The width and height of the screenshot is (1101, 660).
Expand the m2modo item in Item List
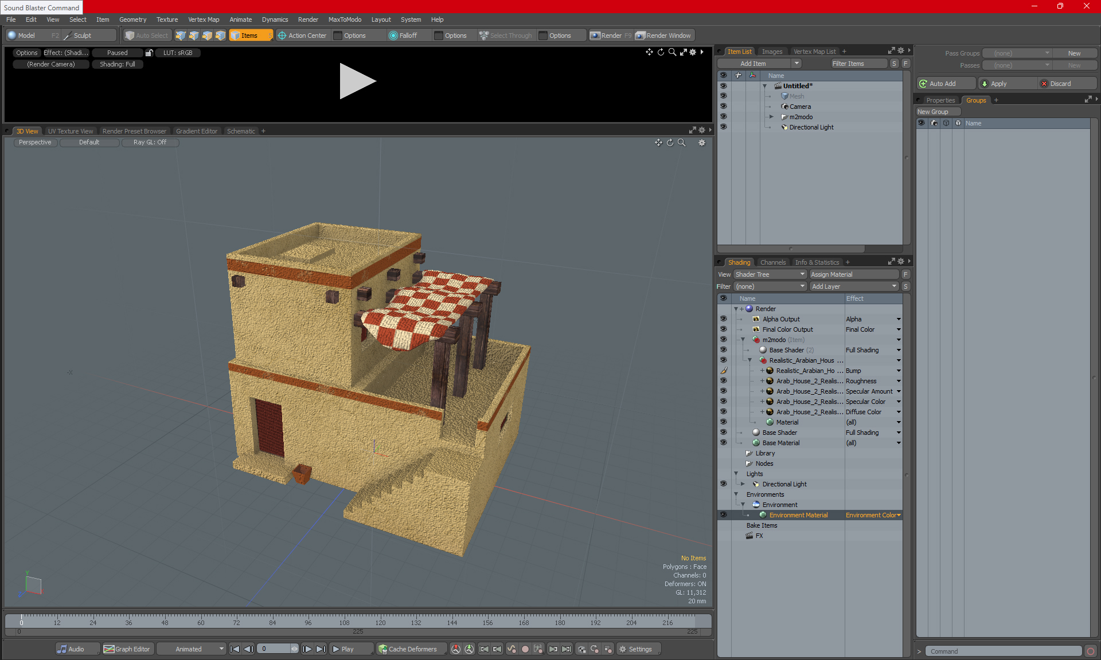click(x=771, y=117)
